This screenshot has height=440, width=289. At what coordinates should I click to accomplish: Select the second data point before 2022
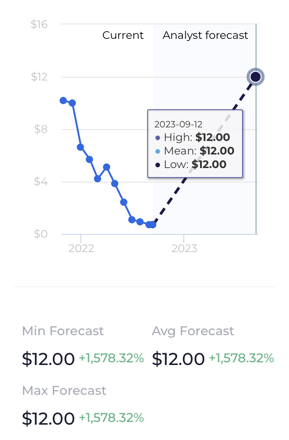tap(72, 103)
